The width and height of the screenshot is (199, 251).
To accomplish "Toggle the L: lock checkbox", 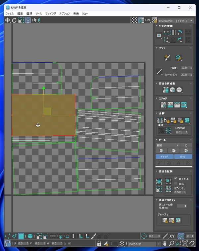I will coord(69,243).
